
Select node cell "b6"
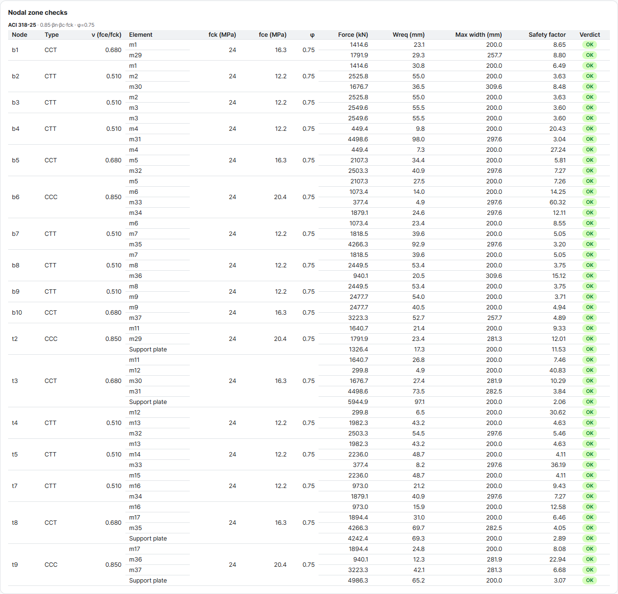16,197
